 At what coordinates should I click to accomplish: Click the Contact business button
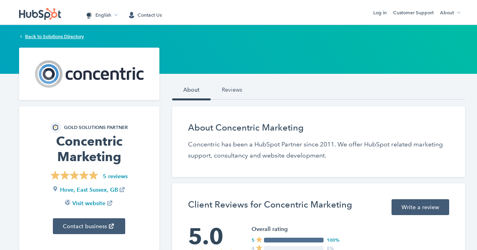[89, 226]
